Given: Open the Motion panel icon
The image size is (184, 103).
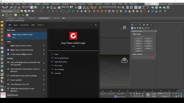Looking at the screenshot, I should click(144, 25).
